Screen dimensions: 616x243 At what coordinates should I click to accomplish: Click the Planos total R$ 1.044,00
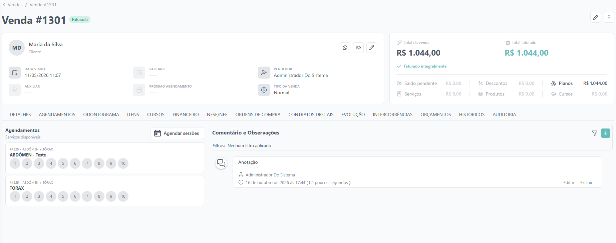(x=595, y=83)
